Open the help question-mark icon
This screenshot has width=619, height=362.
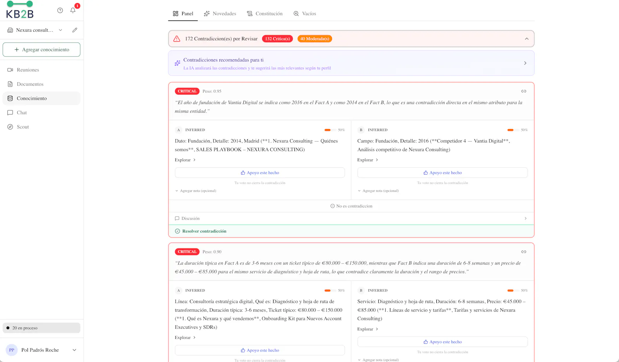pyautogui.click(x=60, y=10)
